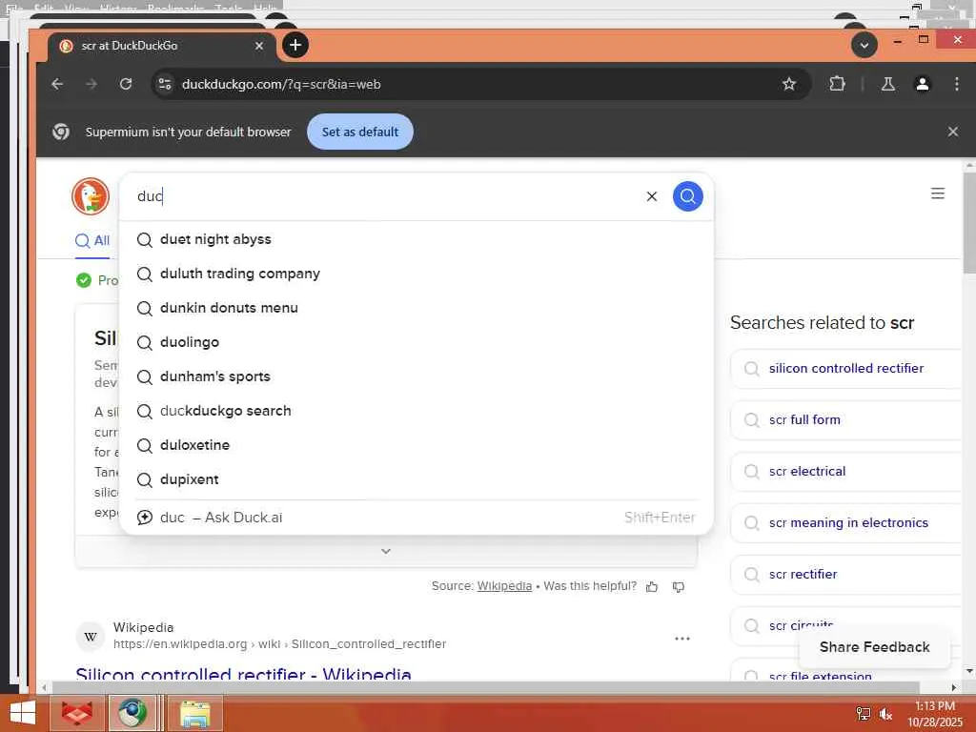Choose suggestion 'duckduckgo search'

click(416, 411)
